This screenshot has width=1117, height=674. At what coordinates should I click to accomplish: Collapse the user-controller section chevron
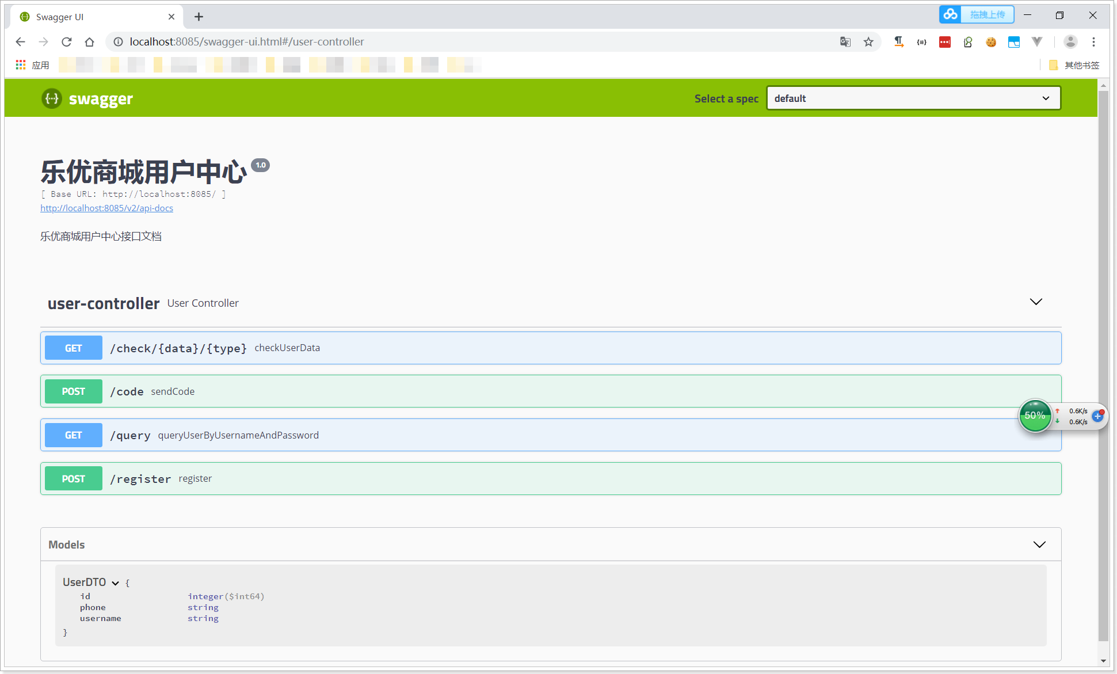1036,302
